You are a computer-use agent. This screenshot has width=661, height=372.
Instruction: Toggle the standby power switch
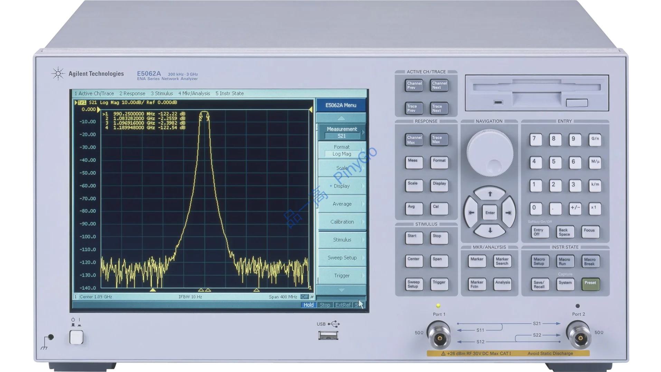pyautogui.click(x=76, y=337)
